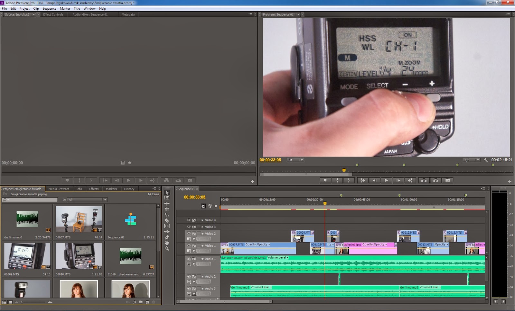Hide the Video 3 track output
This screenshot has height=311, width=515.
(x=189, y=227)
